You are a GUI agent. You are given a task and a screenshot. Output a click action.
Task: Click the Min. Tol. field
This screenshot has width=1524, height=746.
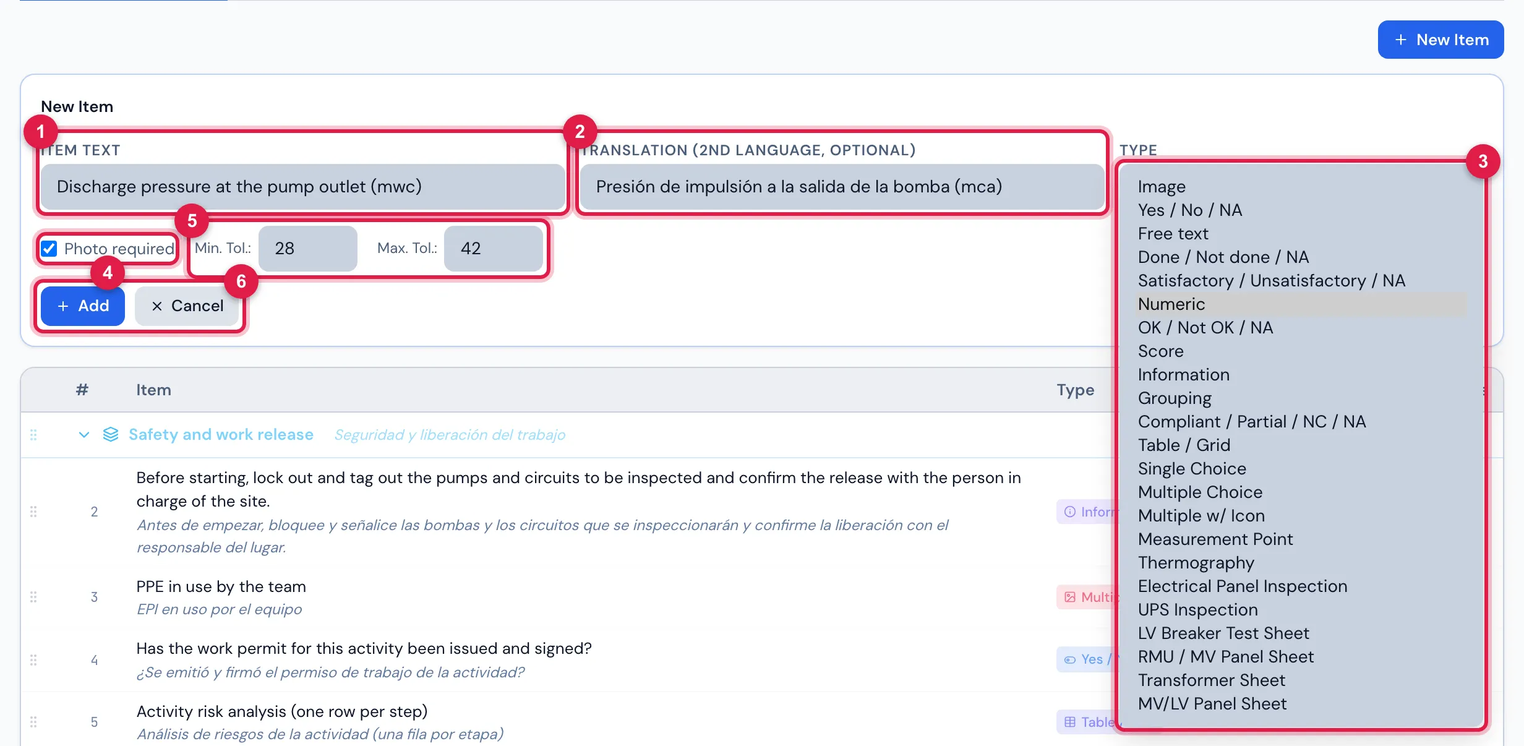pos(308,249)
